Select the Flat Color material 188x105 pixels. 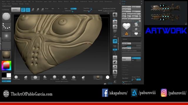pos(108,78)
